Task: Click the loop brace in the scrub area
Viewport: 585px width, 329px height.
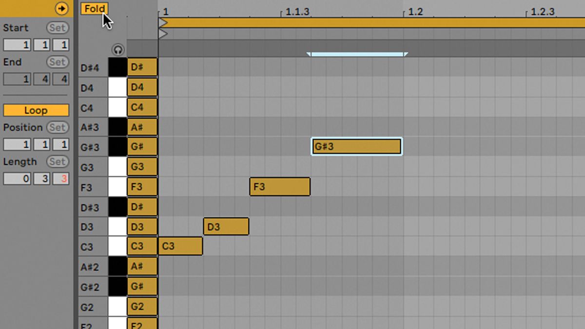Action: [x=356, y=53]
